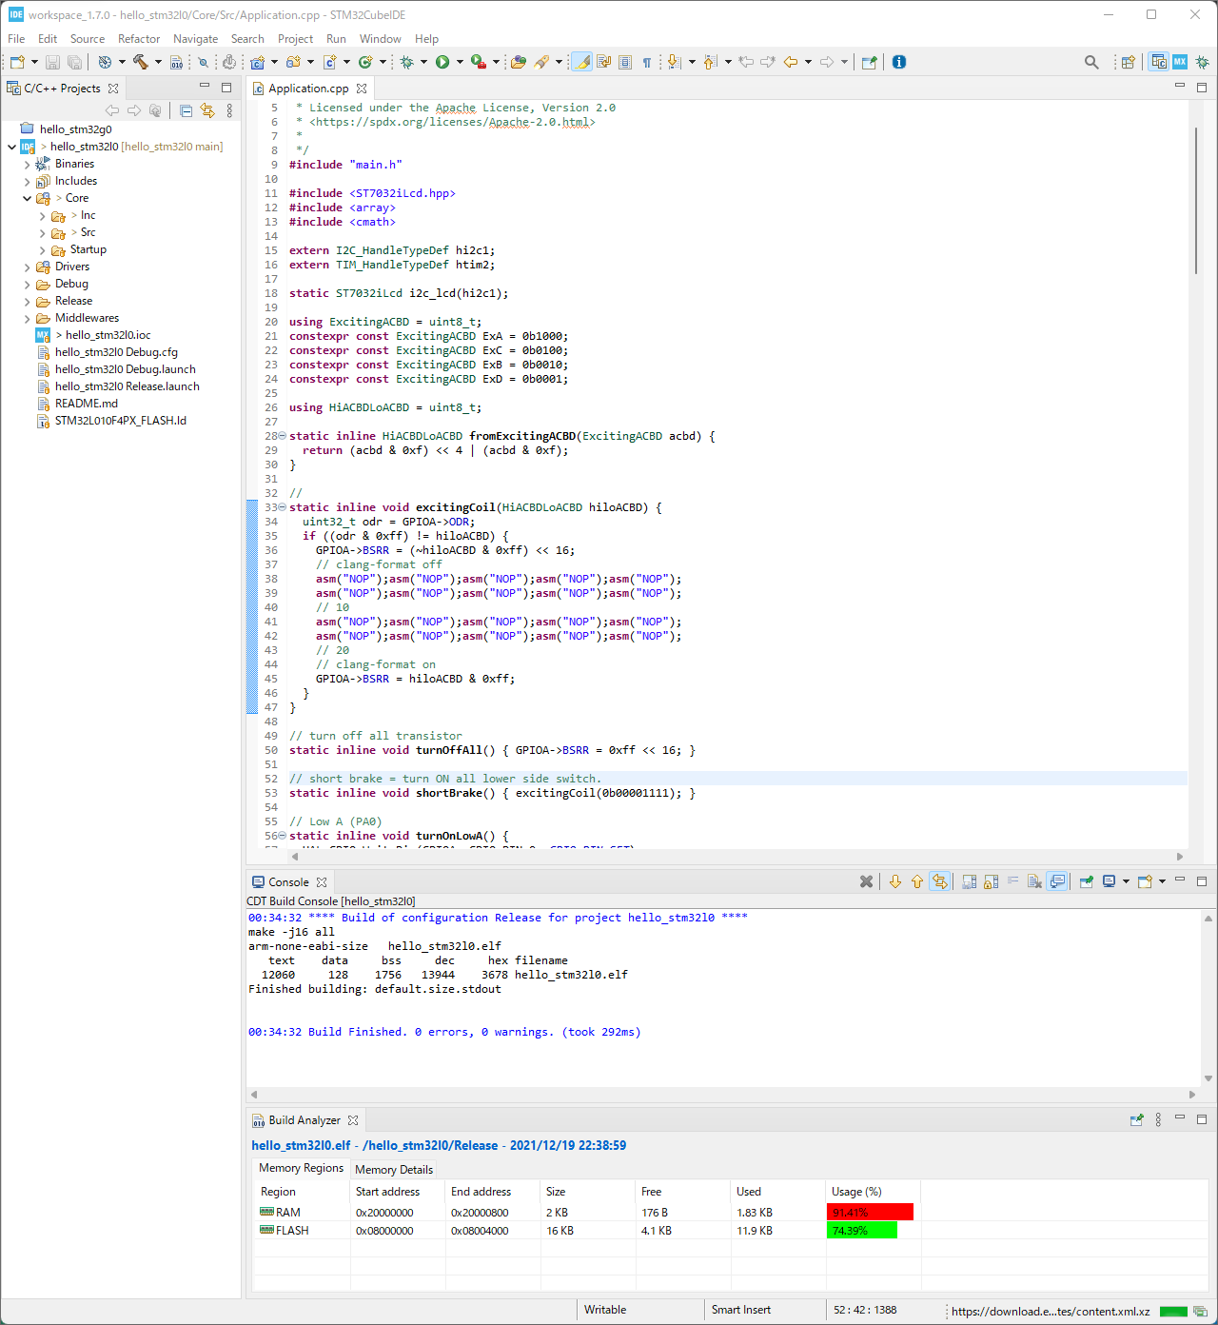Image resolution: width=1218 pixels, height=1325 pixels.
Task: Click the New C/C++ Source Folder icon
Action: (x=293, y=62)
